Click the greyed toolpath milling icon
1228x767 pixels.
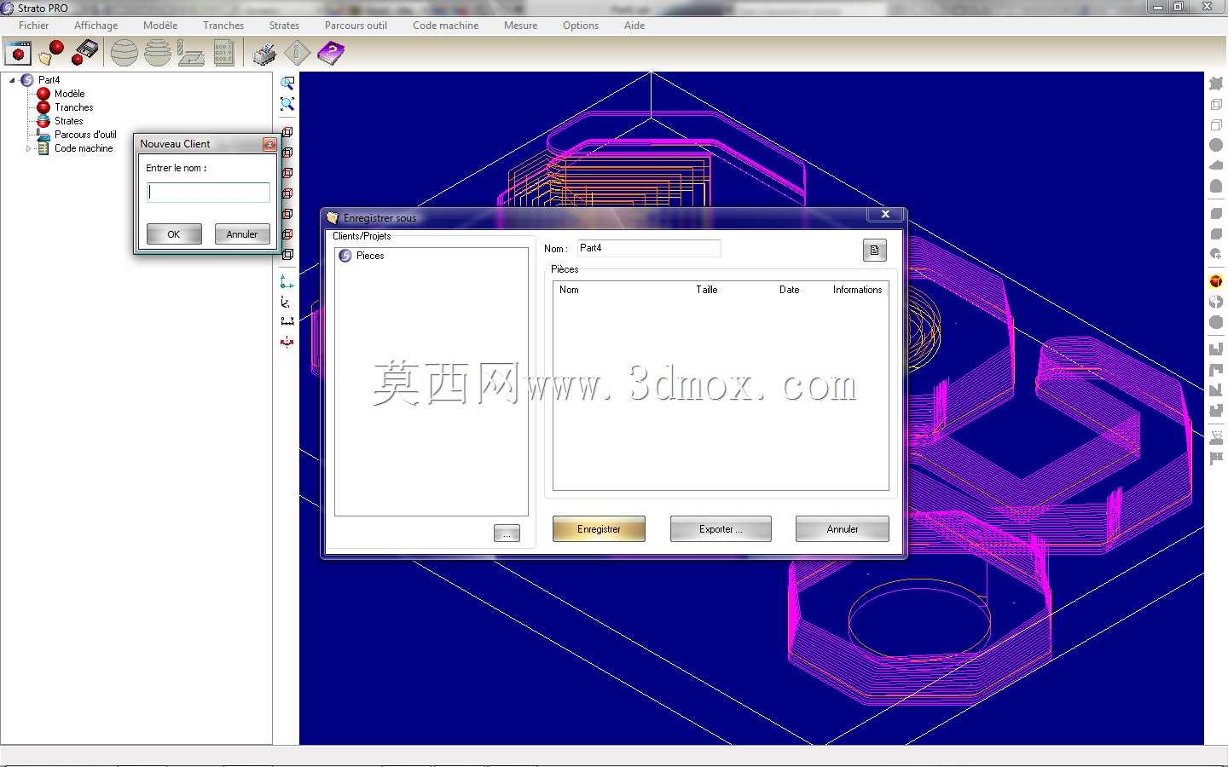190,53
